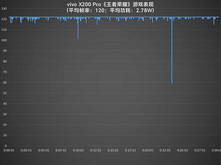
Task: Click the y-axis label 120
Action: pyautogui.click(x=4, y=19)
